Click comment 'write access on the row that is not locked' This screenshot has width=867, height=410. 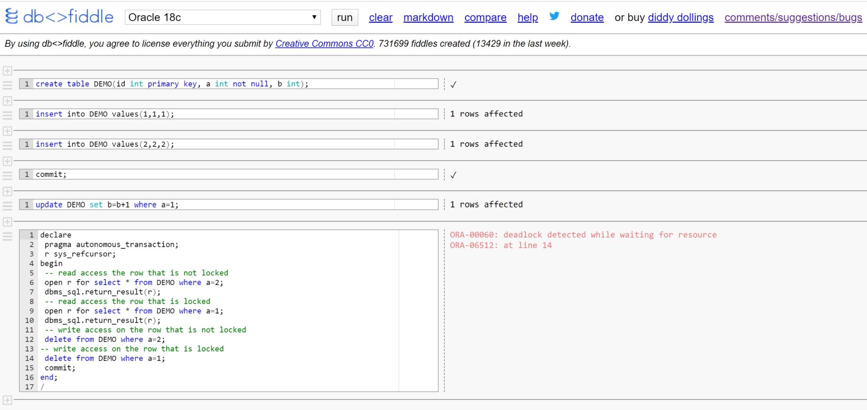(145, 330)
